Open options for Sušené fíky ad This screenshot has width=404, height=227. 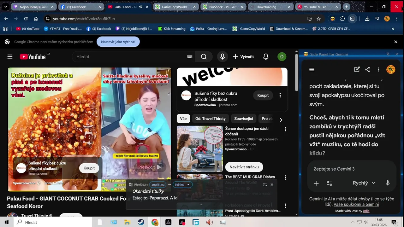point(280,95)
